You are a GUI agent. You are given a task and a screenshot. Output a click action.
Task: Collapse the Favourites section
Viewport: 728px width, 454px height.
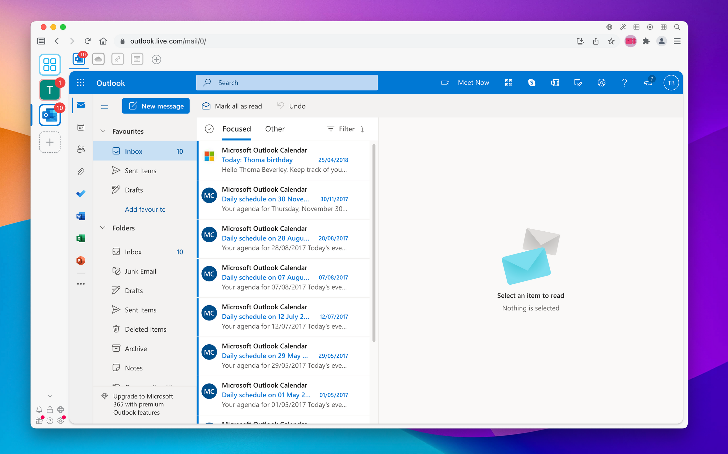(x=103, y=131)
